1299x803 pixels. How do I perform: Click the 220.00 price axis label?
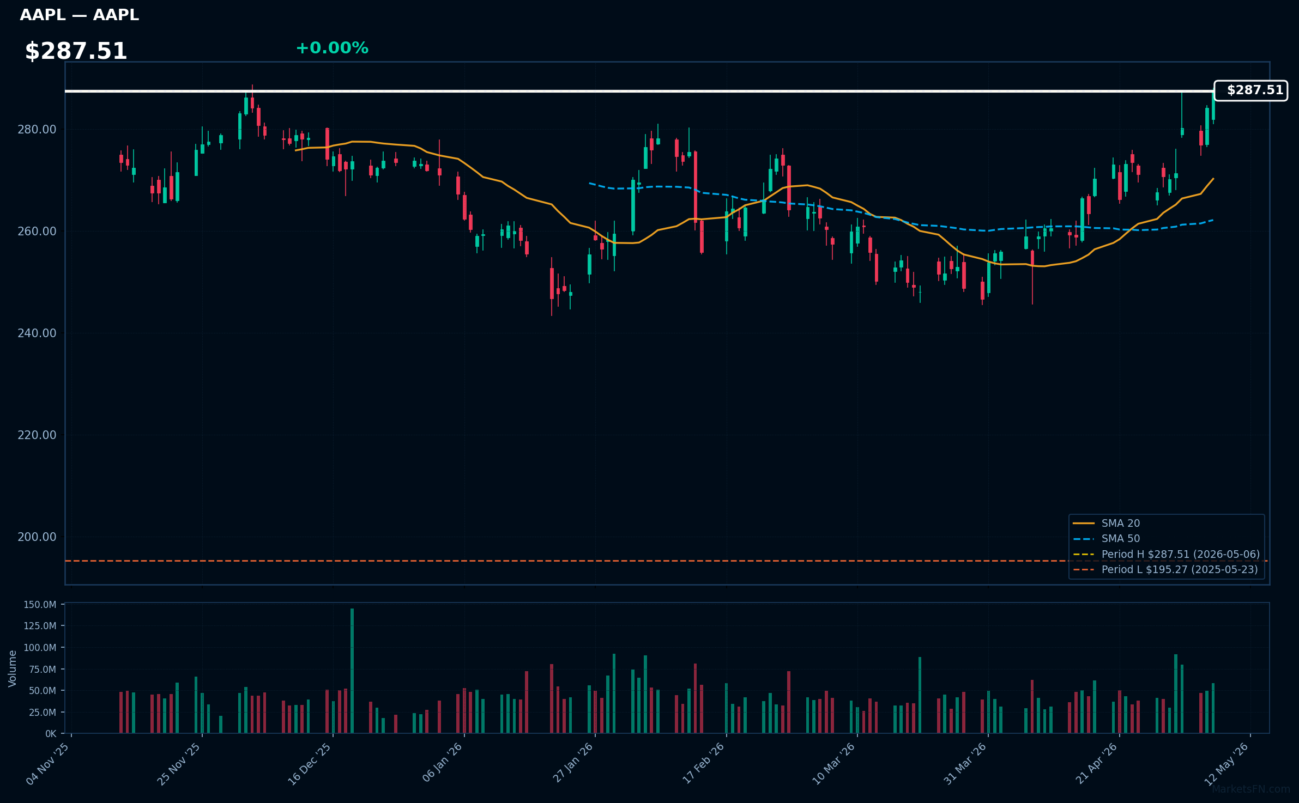point(37,435)
